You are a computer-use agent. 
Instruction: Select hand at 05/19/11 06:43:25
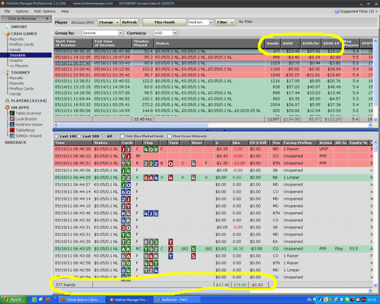(x=213, y=249)
